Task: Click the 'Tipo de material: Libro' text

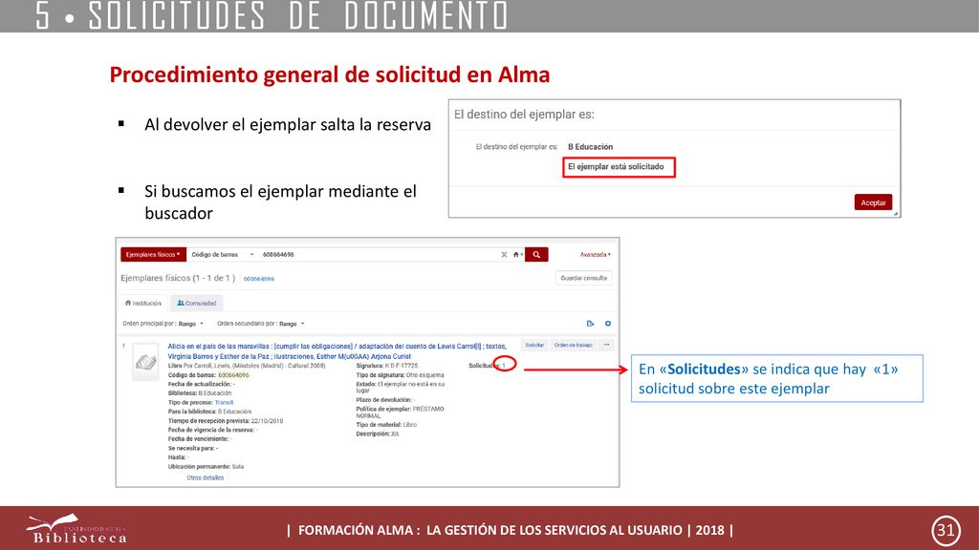Action: [x=386, y=425]
